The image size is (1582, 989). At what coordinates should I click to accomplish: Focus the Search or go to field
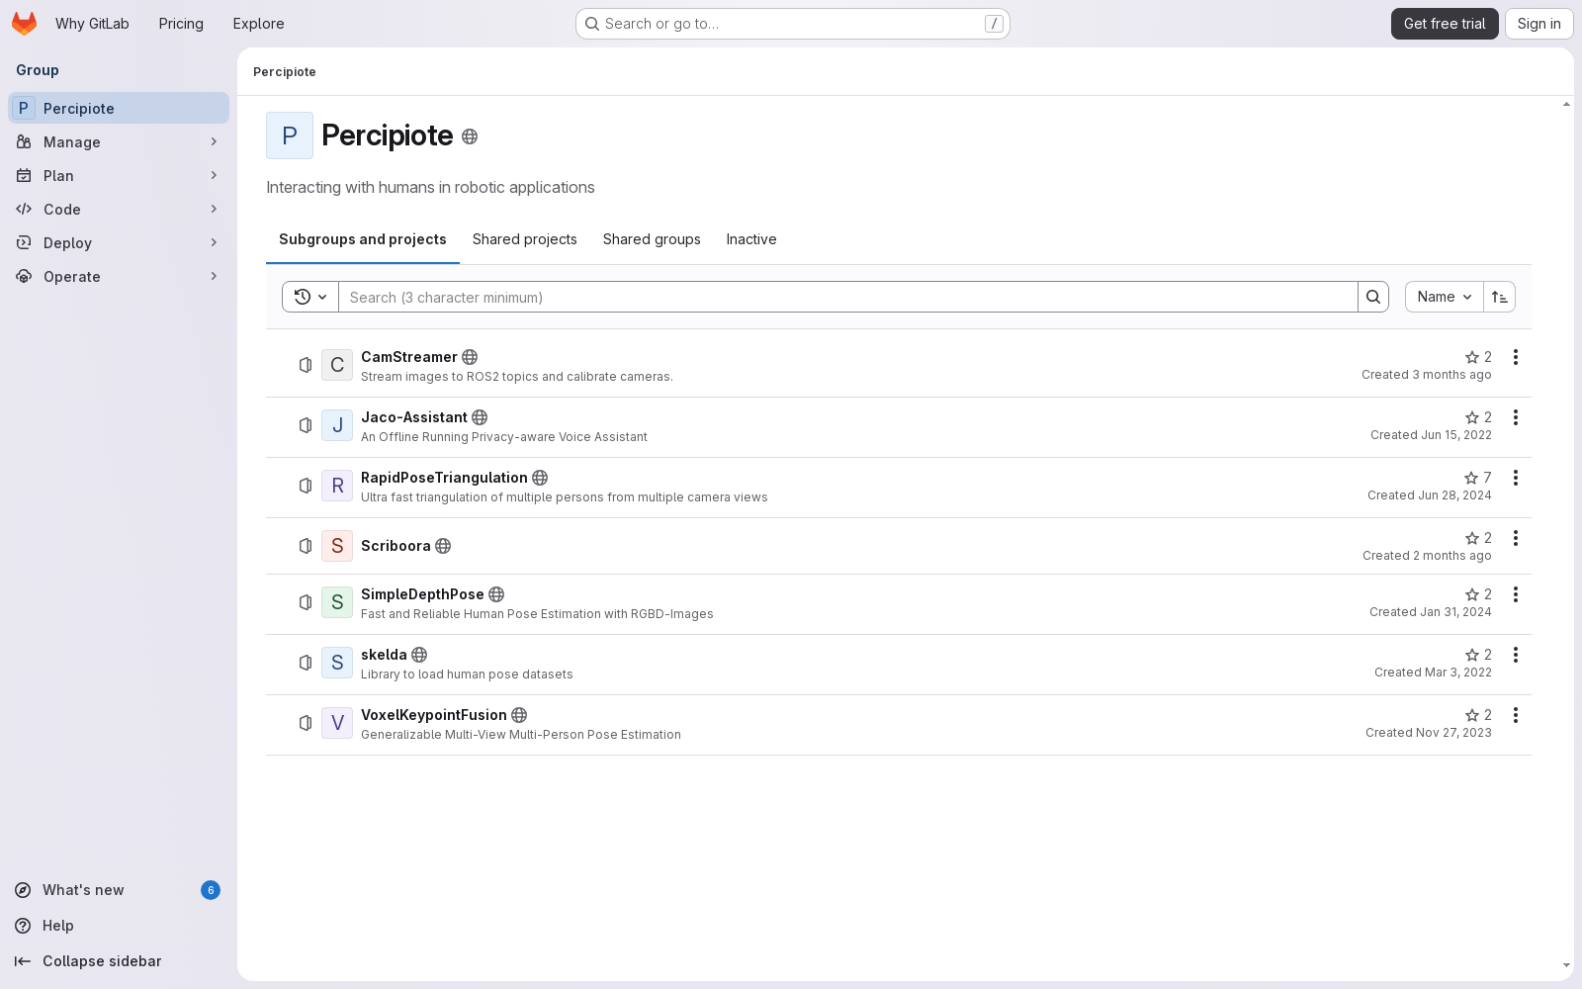[x=792, y=24]
